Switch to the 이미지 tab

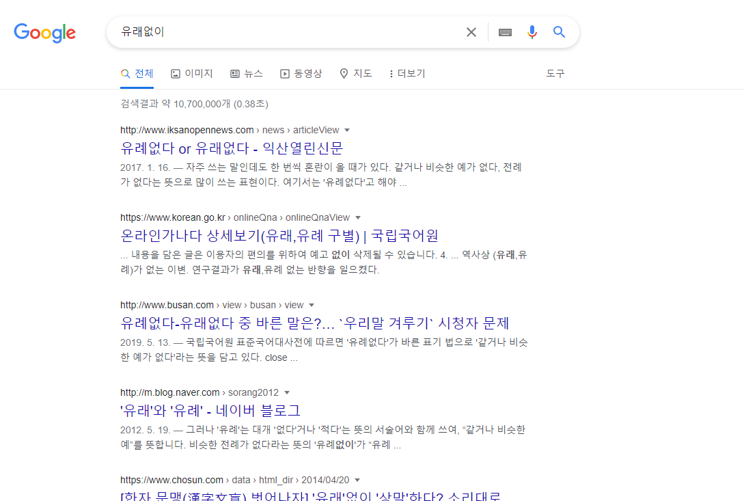(192, 74)
